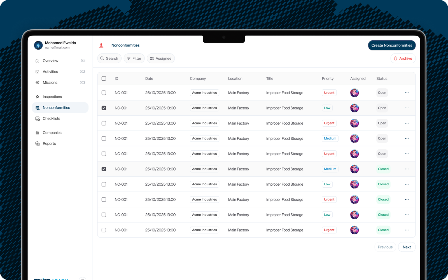
Task: Click Create Nonconformities button
Action: tap(392, 45)
